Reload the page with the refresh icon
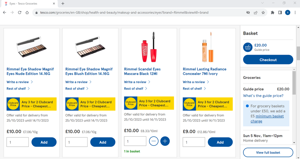The image size is (300, 159). [20, 13]
